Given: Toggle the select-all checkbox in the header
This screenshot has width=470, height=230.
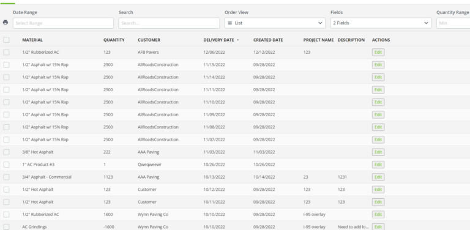Looking at the screenshot, I should click(6, 40).
